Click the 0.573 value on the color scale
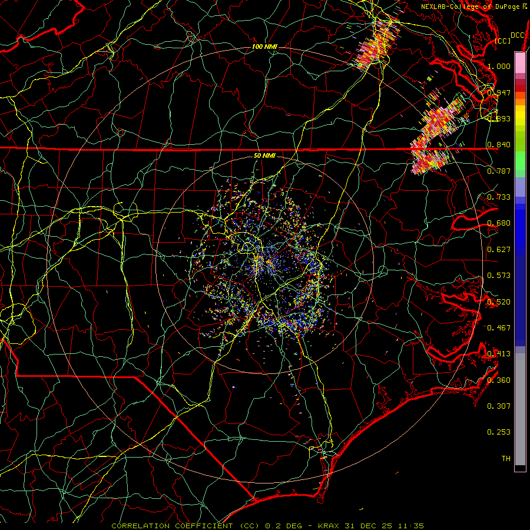Viewport: 530px width, 530px height. pos(499,276)
